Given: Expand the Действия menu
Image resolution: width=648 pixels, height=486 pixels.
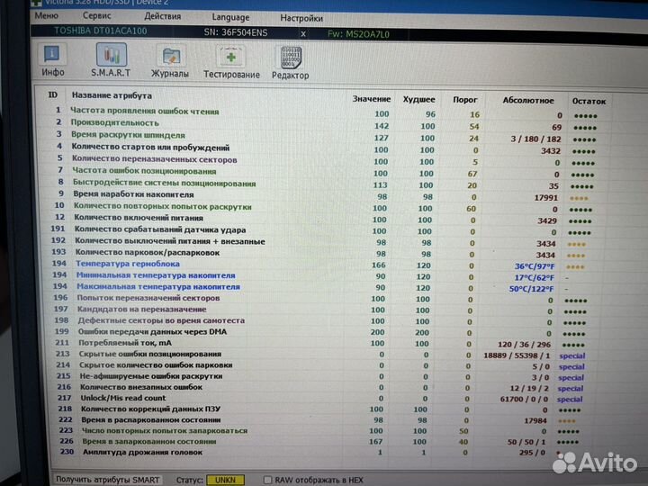Looking at the screenshot, I should click(162, 16).
